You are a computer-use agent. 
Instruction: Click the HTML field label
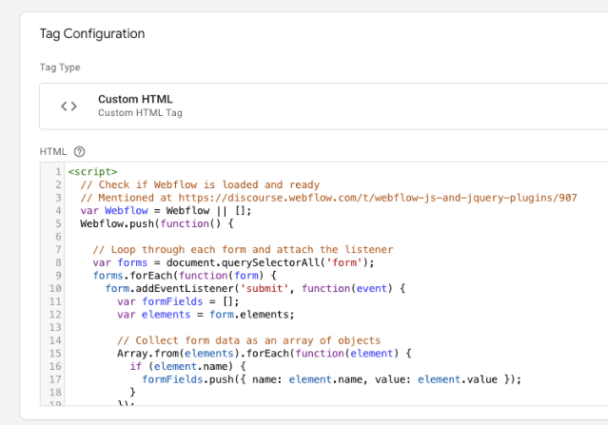(x=53, y=151)
